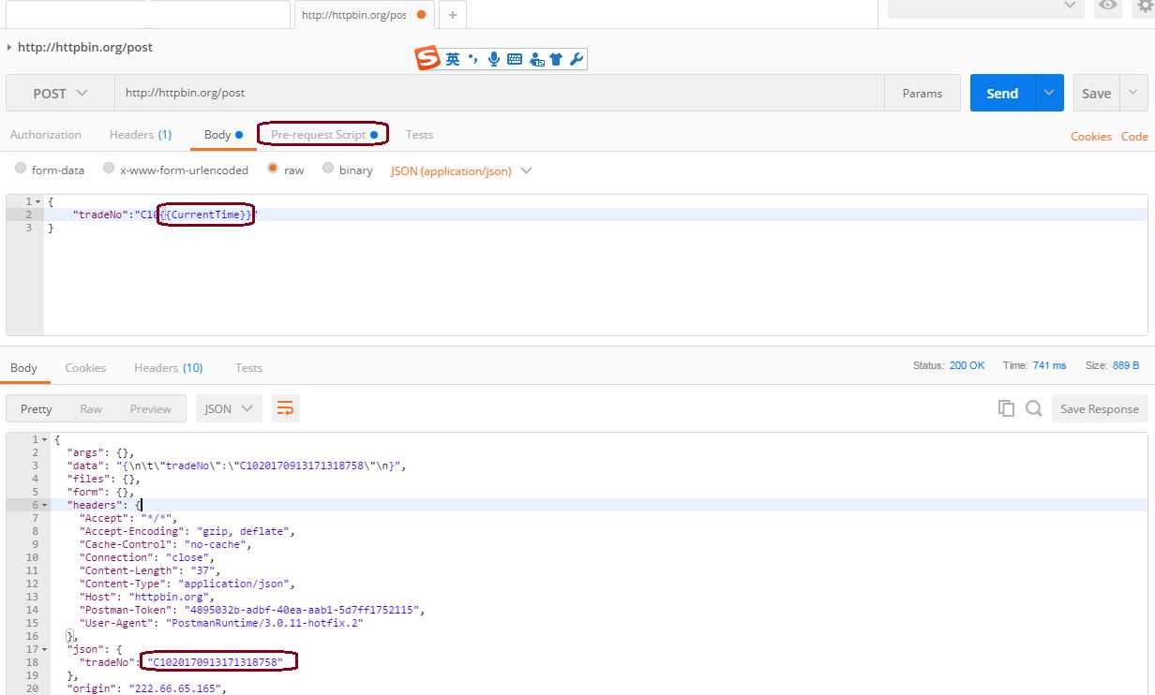Open the POST method dropdown
The width and height of the screenshot is (1155, 695).
click(60, 93)
